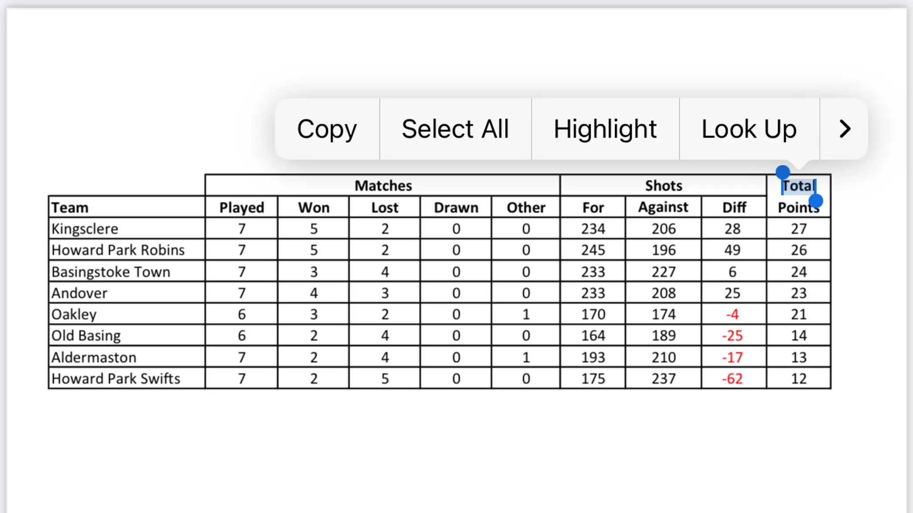This screenshot has width=913, height=513.
Task: Tap the Aldermaston team name
Action: click(x=94, y=357)
